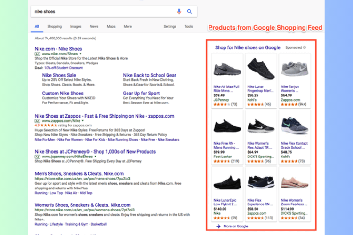Screen dimensions: 353x235
Task: Expand dropdown arrow next to www.nike.com/Shoes
Action: (80, 54)
